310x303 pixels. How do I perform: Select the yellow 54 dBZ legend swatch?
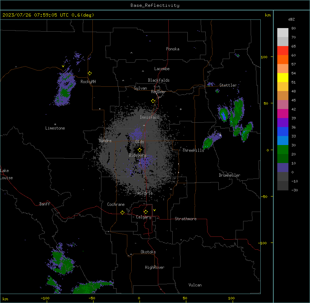click(283, 77)
